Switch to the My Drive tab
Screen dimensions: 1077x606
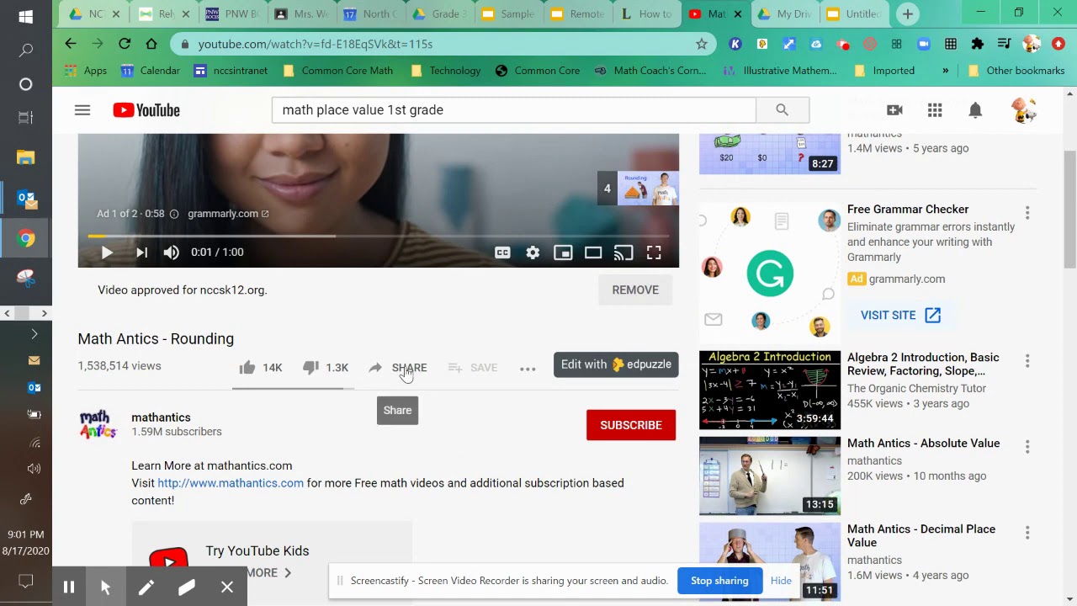[785, 14]
